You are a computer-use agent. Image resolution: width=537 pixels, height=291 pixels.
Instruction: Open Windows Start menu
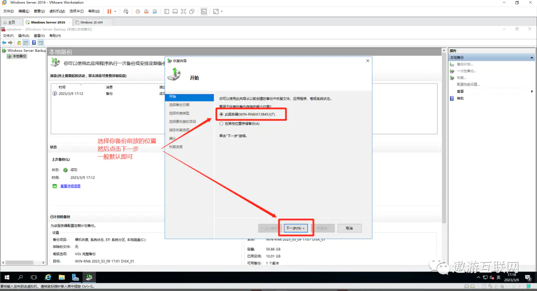[7, 277]
